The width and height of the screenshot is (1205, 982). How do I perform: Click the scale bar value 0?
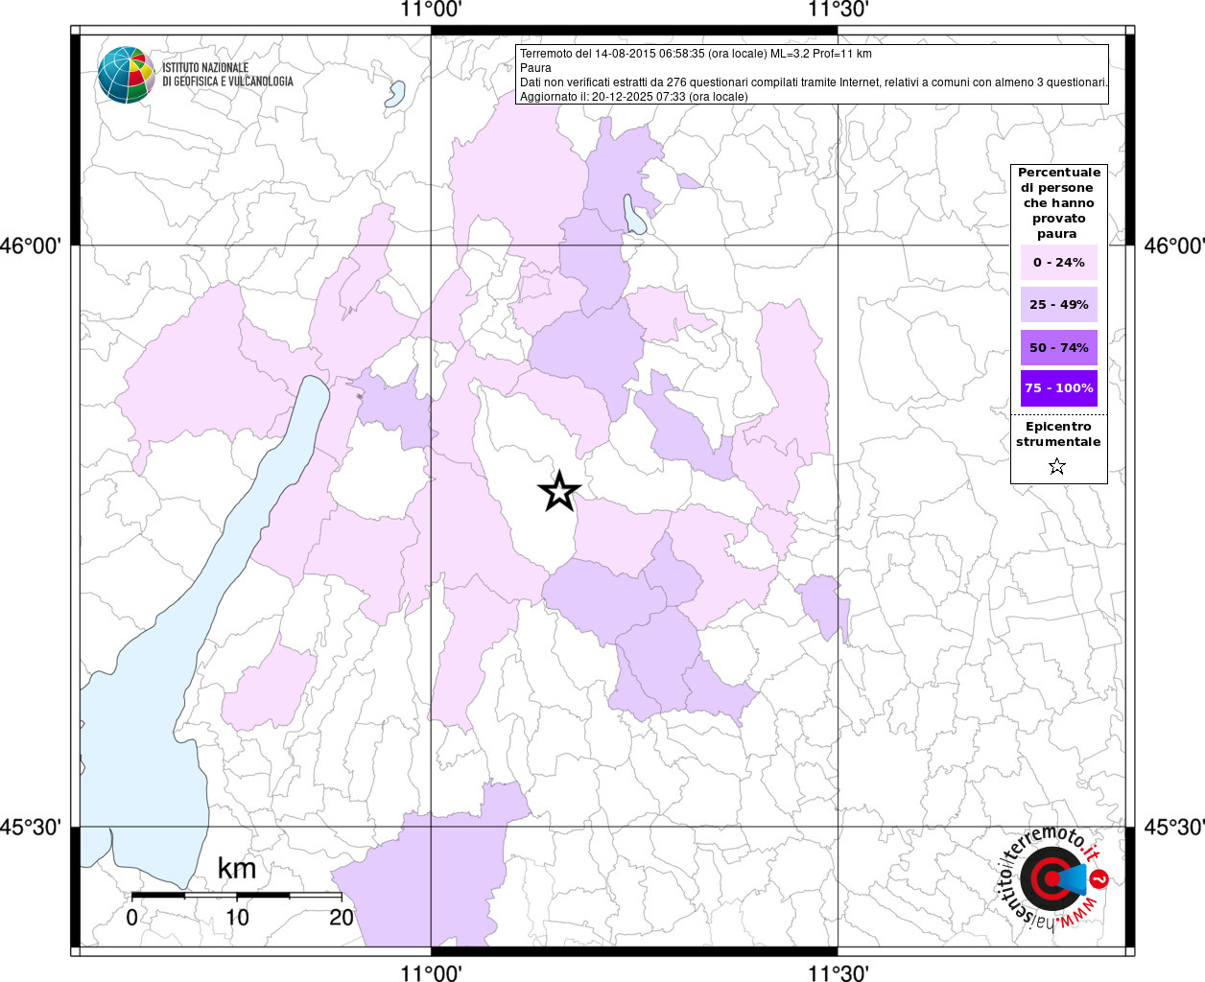[x=131, y=917]
